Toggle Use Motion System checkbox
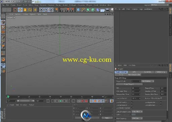The width and height of the screenshot is (172, 122). click(132, 108)
